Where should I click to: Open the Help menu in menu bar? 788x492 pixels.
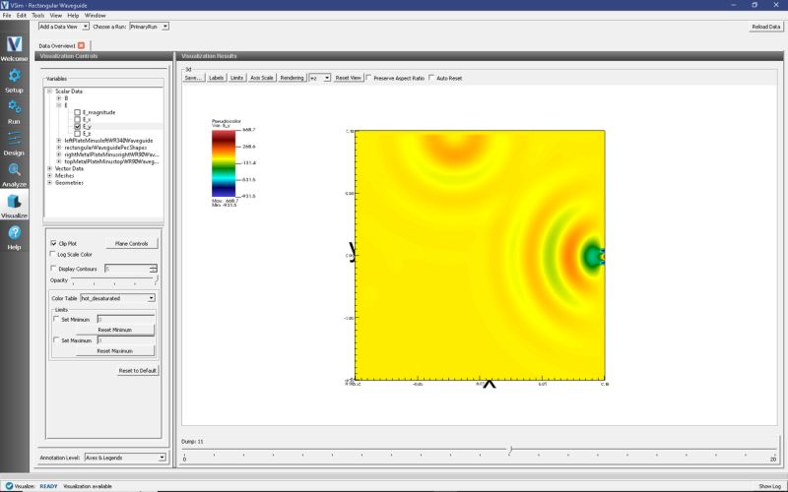[x=73, y=16]
